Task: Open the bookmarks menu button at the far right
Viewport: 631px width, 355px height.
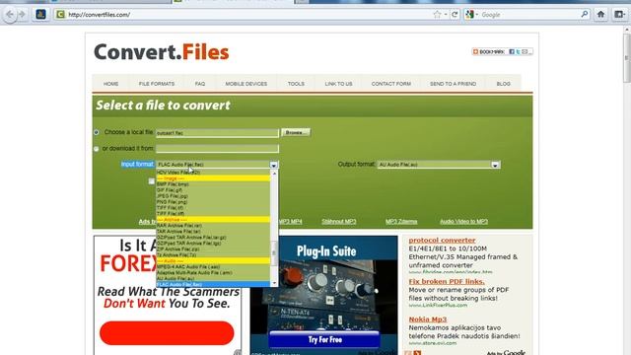Action: tap(619, 15)
